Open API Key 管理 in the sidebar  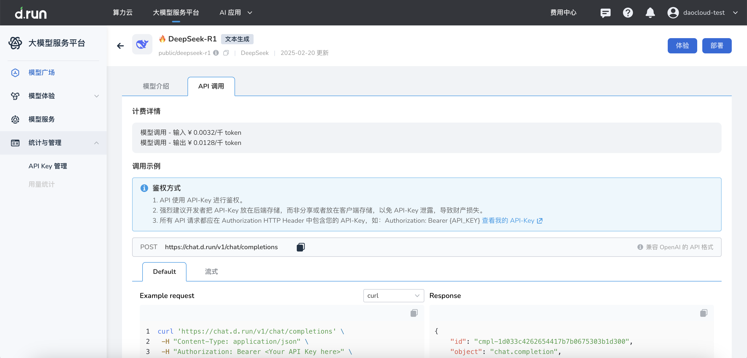[48, 166]
